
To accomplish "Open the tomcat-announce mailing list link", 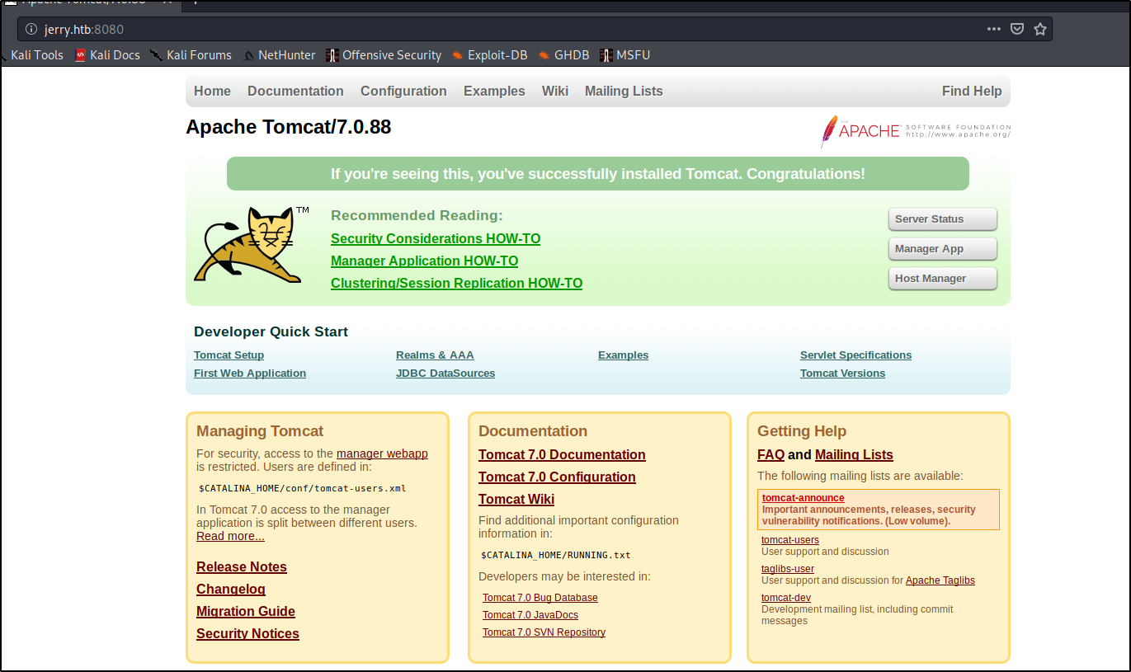I will pyautogui.click(x=803, y=498).
